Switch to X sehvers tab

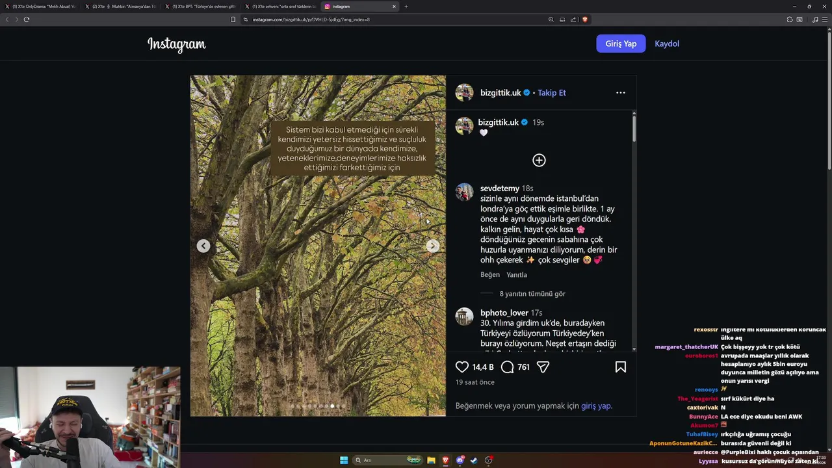coord(280,6)
